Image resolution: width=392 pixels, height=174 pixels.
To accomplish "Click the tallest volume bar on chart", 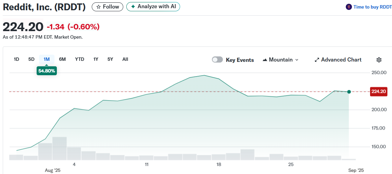I will [x=60, y=148].
